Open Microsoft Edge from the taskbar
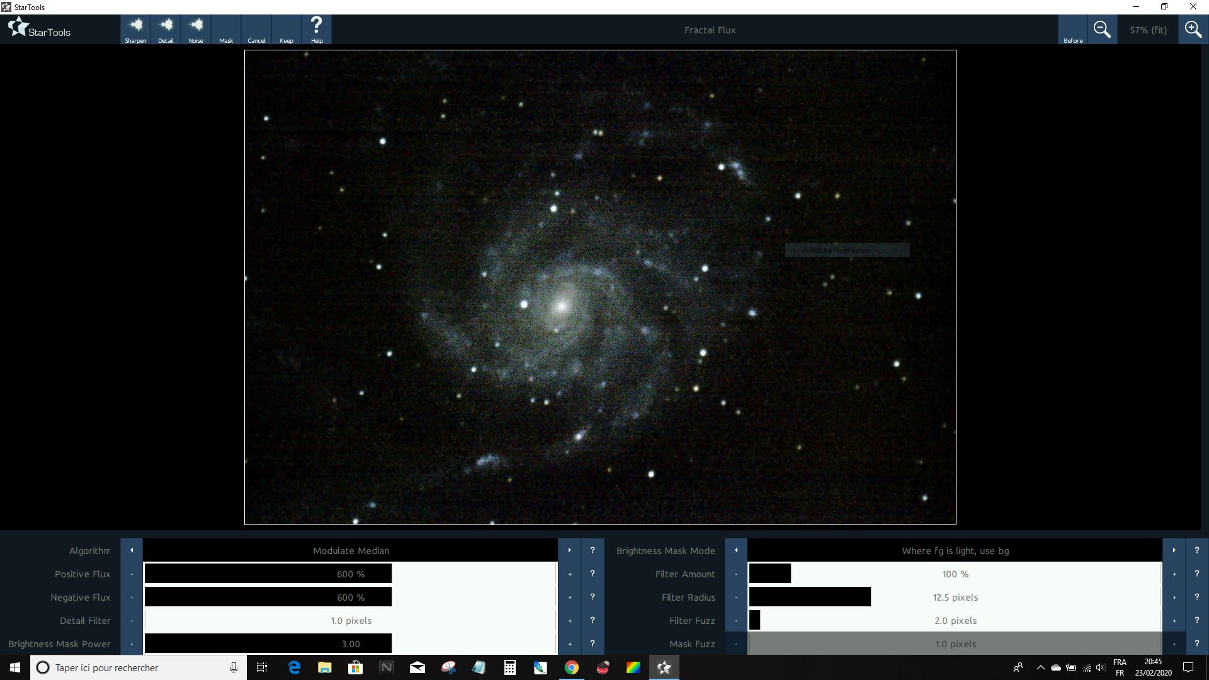This screenshot has height=680, width=1209. coord(294,667)
